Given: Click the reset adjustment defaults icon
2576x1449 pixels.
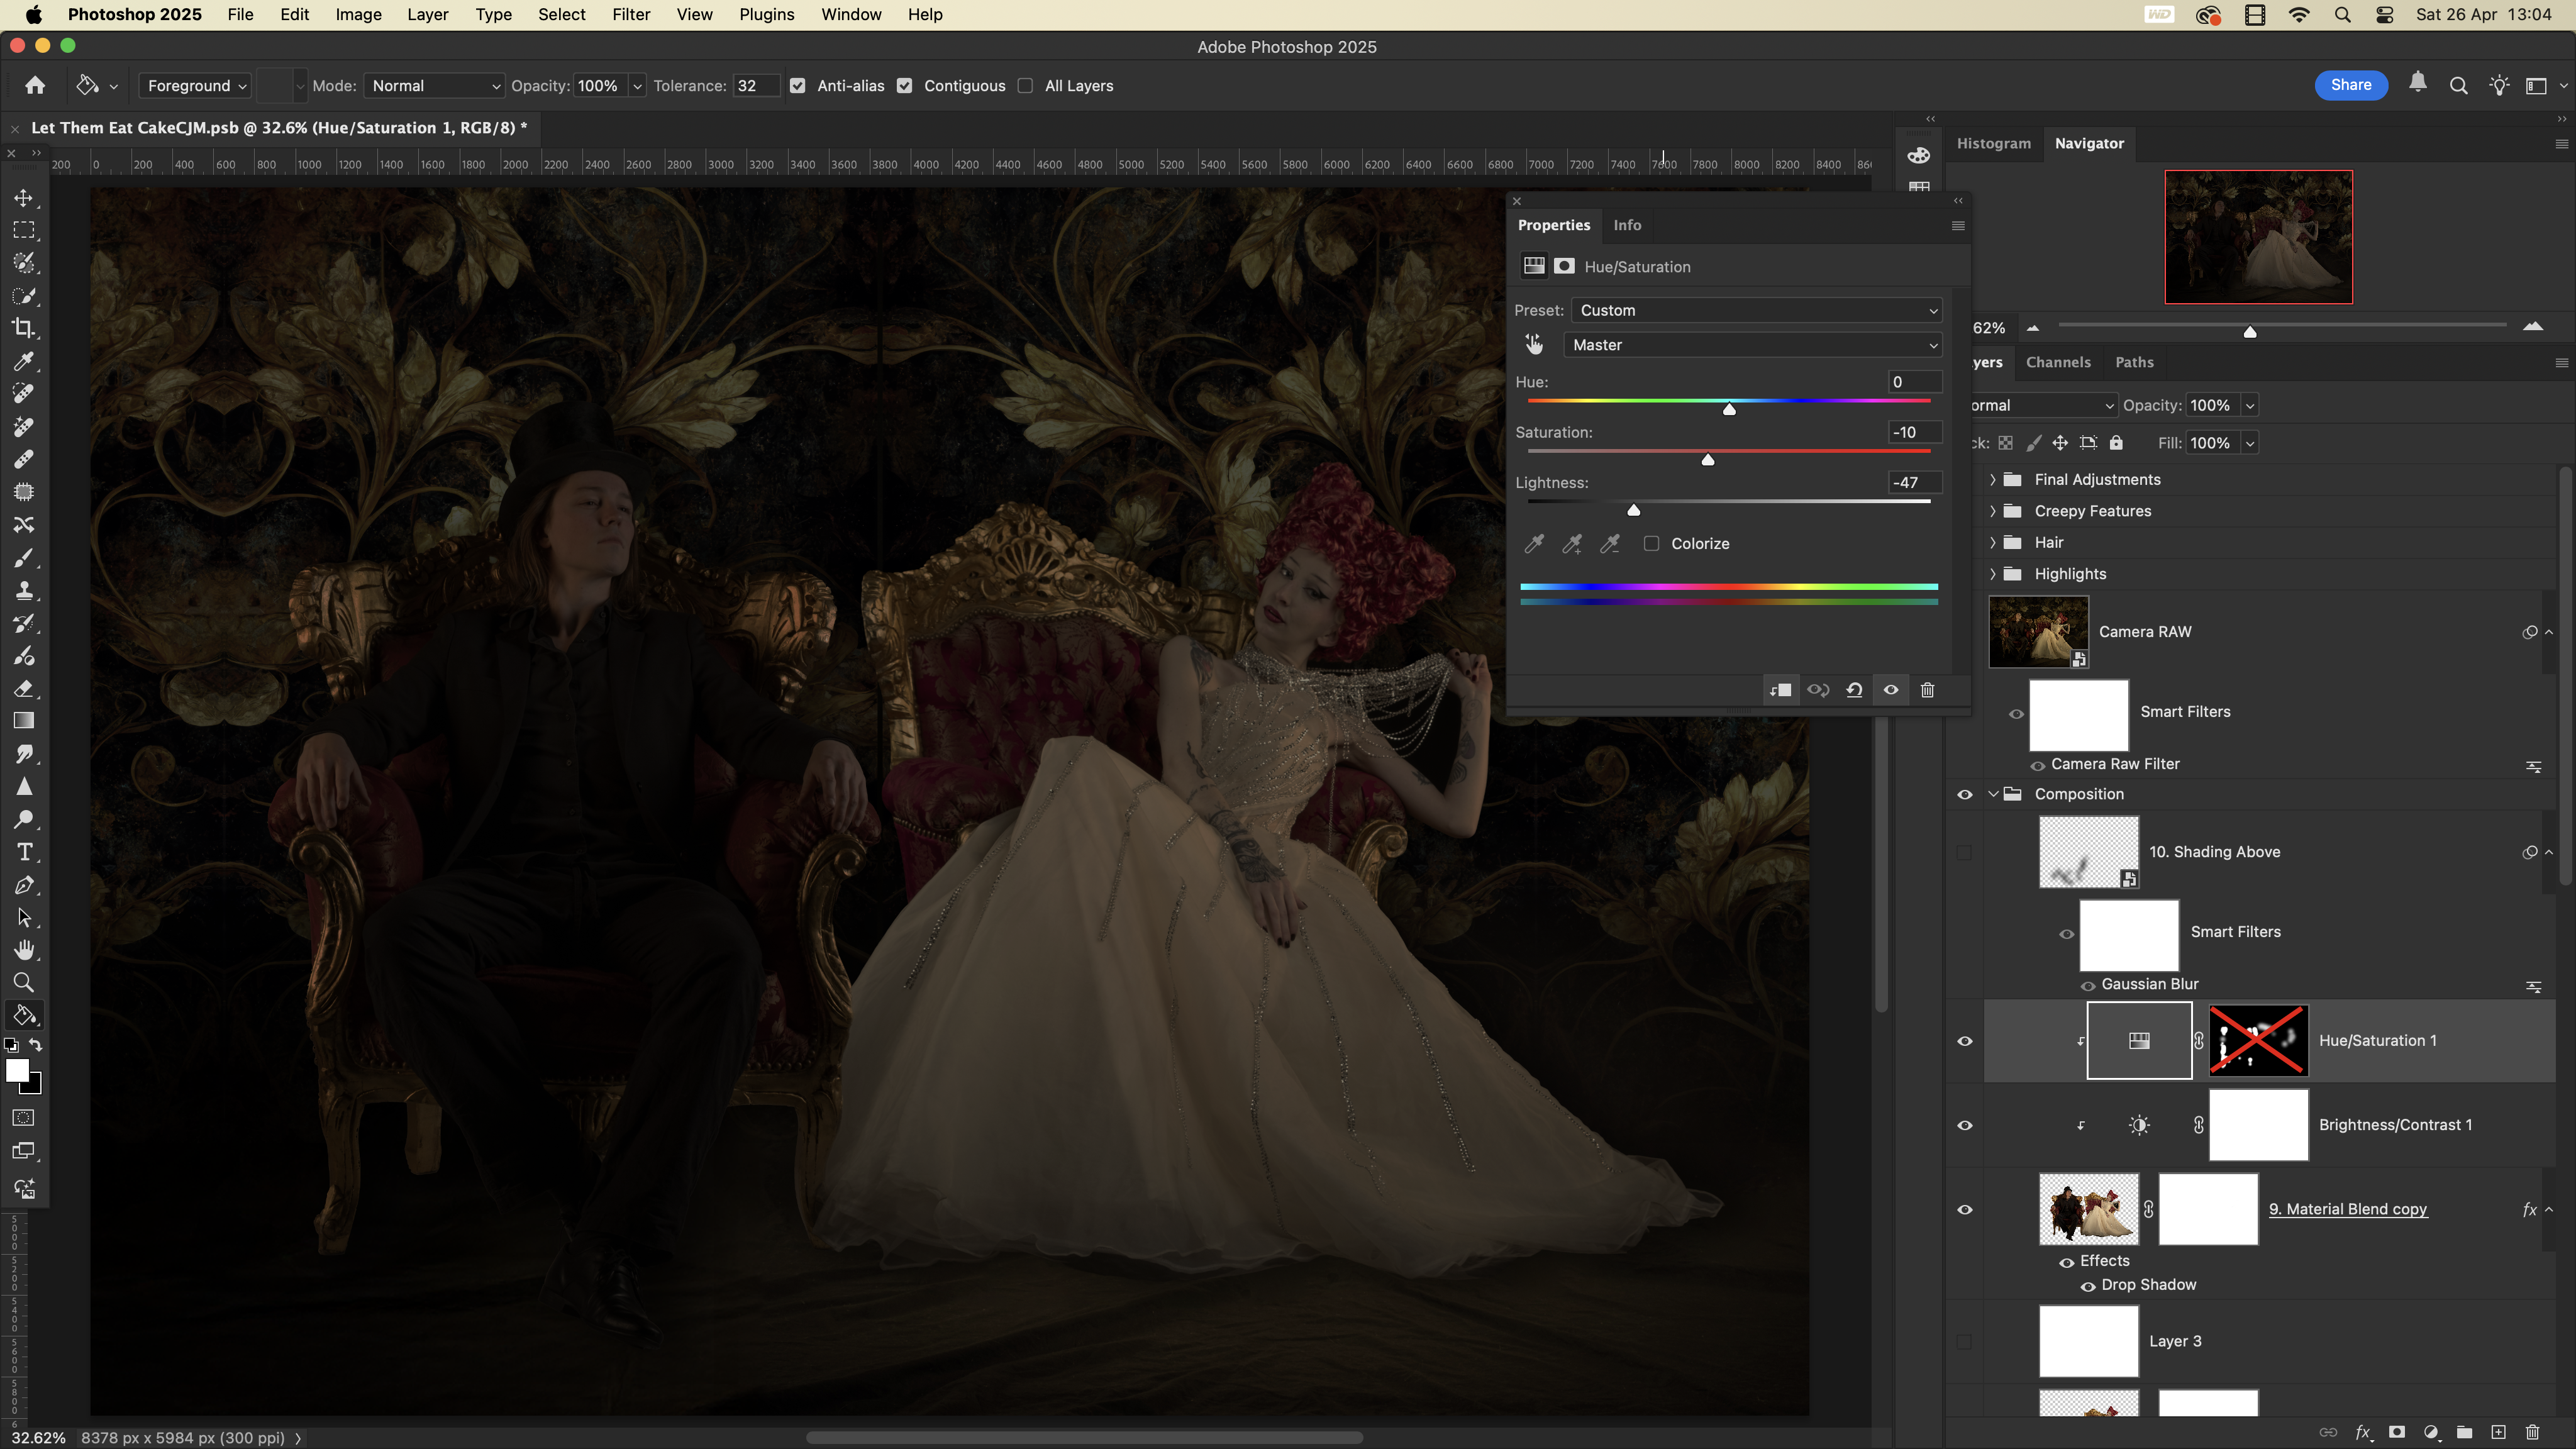Looking at the screenshot, I should (x=1854, y=690).
